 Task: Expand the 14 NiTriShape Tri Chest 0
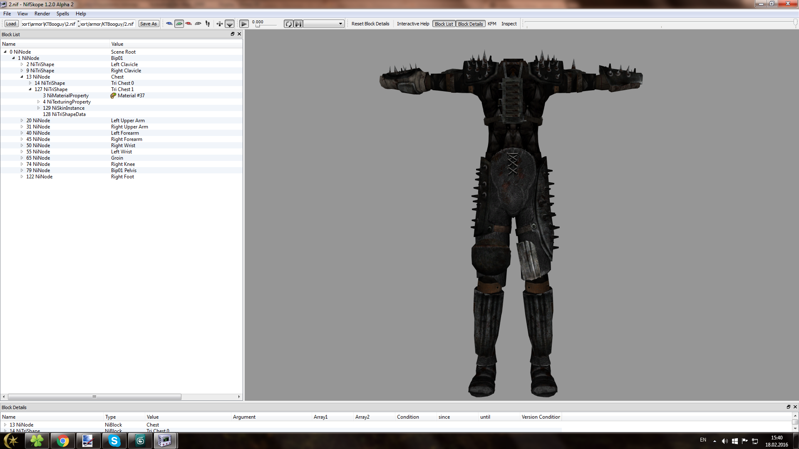tap(30, 83)
